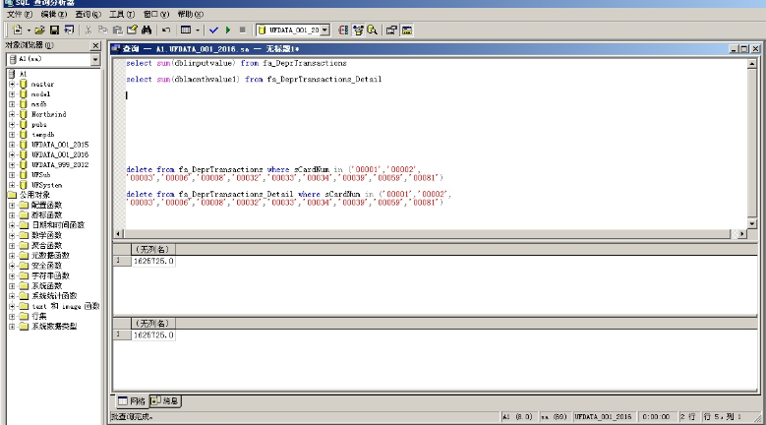Click the root A1 server node
The image size is (766, 425).
click(23, 74)
